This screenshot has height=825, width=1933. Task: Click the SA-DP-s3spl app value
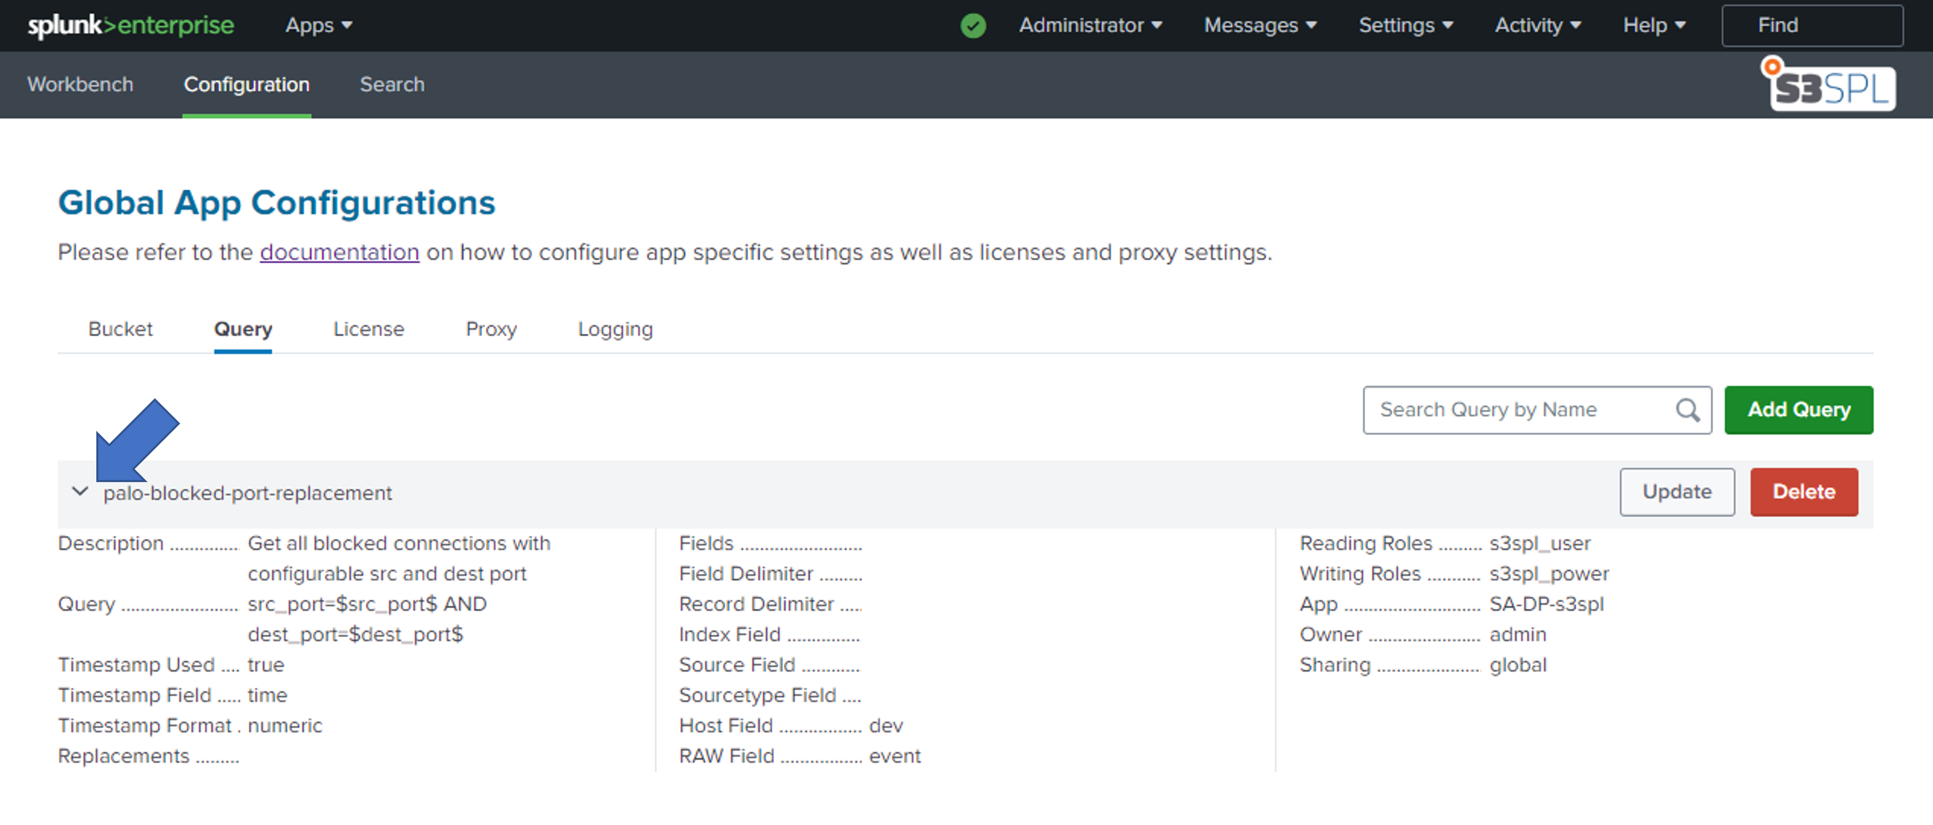pos(1547,604)
